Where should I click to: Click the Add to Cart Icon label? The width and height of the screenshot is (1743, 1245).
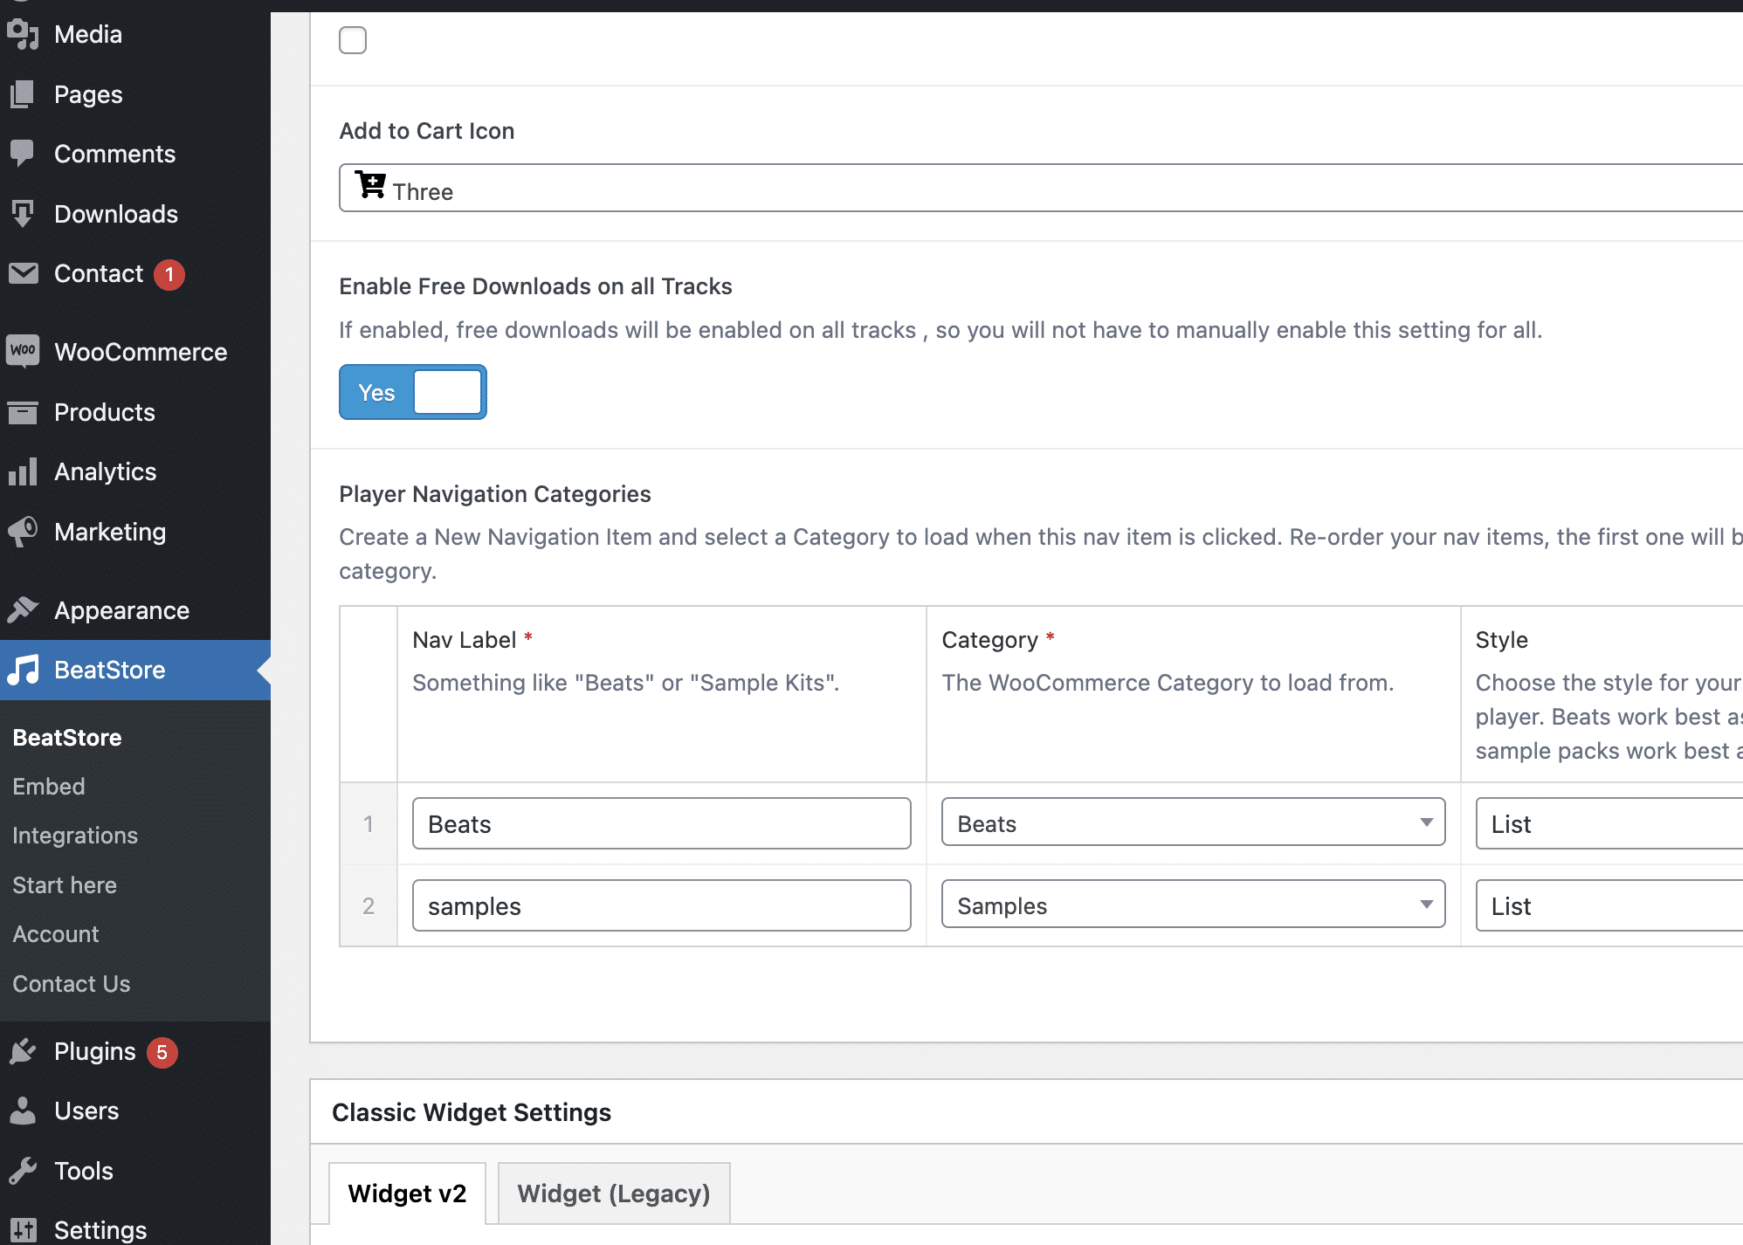[x=427, y=131]
